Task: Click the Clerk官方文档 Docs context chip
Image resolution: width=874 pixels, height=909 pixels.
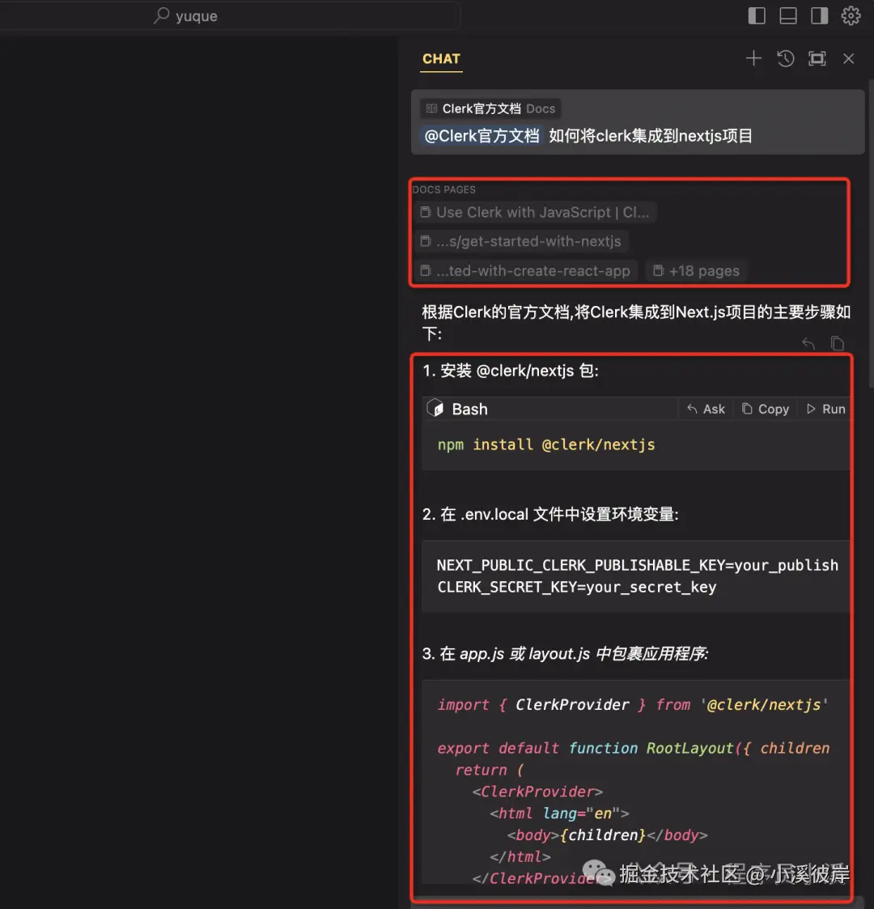Action: (490, 108)
